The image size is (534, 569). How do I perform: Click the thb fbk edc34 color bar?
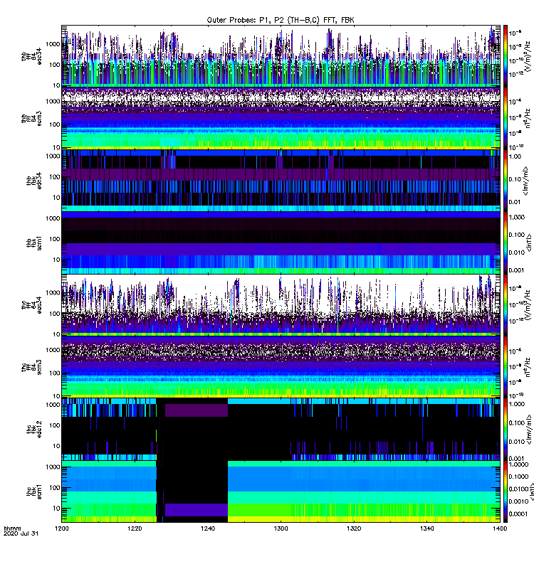(x=505, y=181)
